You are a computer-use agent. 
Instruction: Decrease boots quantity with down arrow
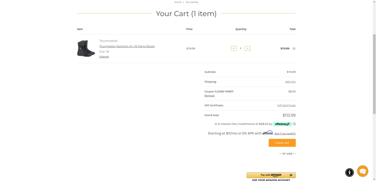pos(234,48)
